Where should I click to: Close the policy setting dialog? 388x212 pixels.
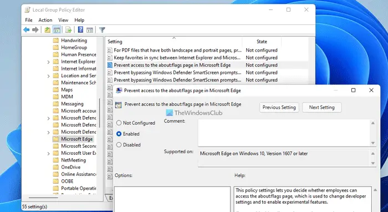point(371,90)
